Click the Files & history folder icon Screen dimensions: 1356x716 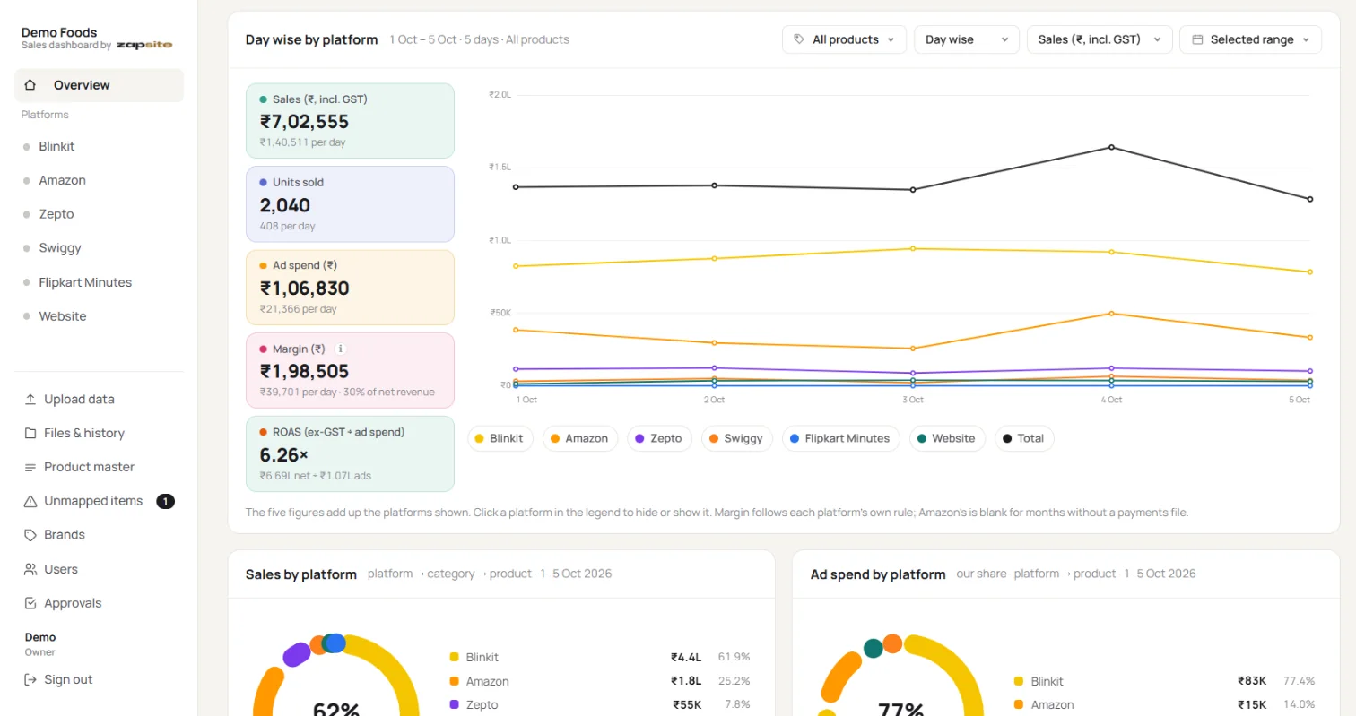(30, 433)
